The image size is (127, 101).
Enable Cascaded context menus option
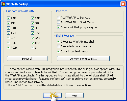point(58,46)
